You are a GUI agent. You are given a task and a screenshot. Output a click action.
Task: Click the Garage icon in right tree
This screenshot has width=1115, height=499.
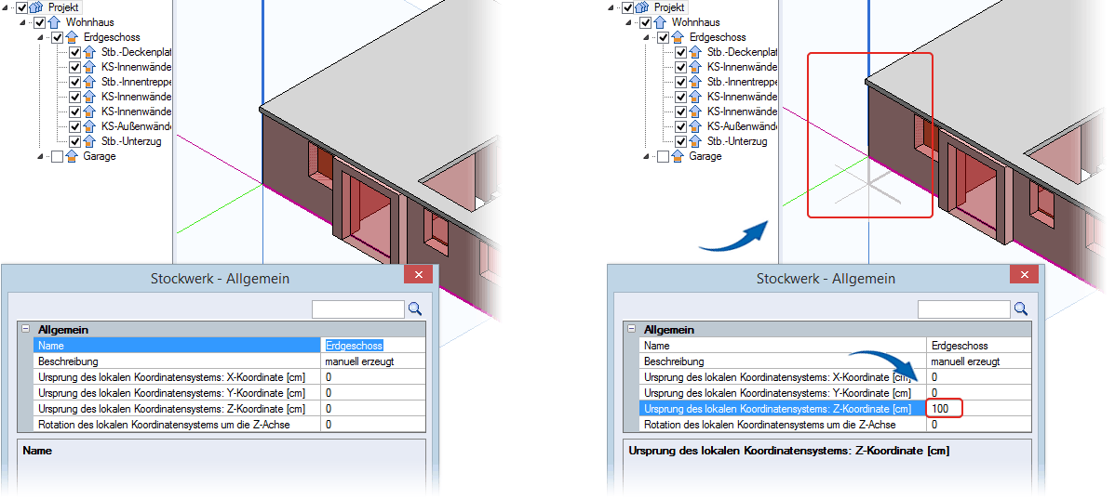(677, 156)
